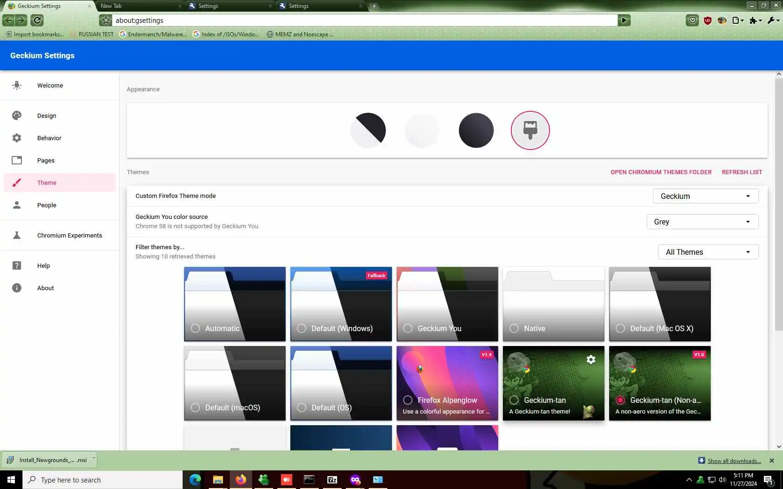Open the Import bookmarks bookmark
The width and height of the screenshot is (783, 489).
[34, 34]
